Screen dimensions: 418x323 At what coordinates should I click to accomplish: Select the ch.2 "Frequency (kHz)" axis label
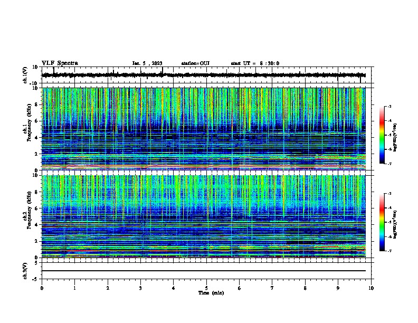point(29,210)
